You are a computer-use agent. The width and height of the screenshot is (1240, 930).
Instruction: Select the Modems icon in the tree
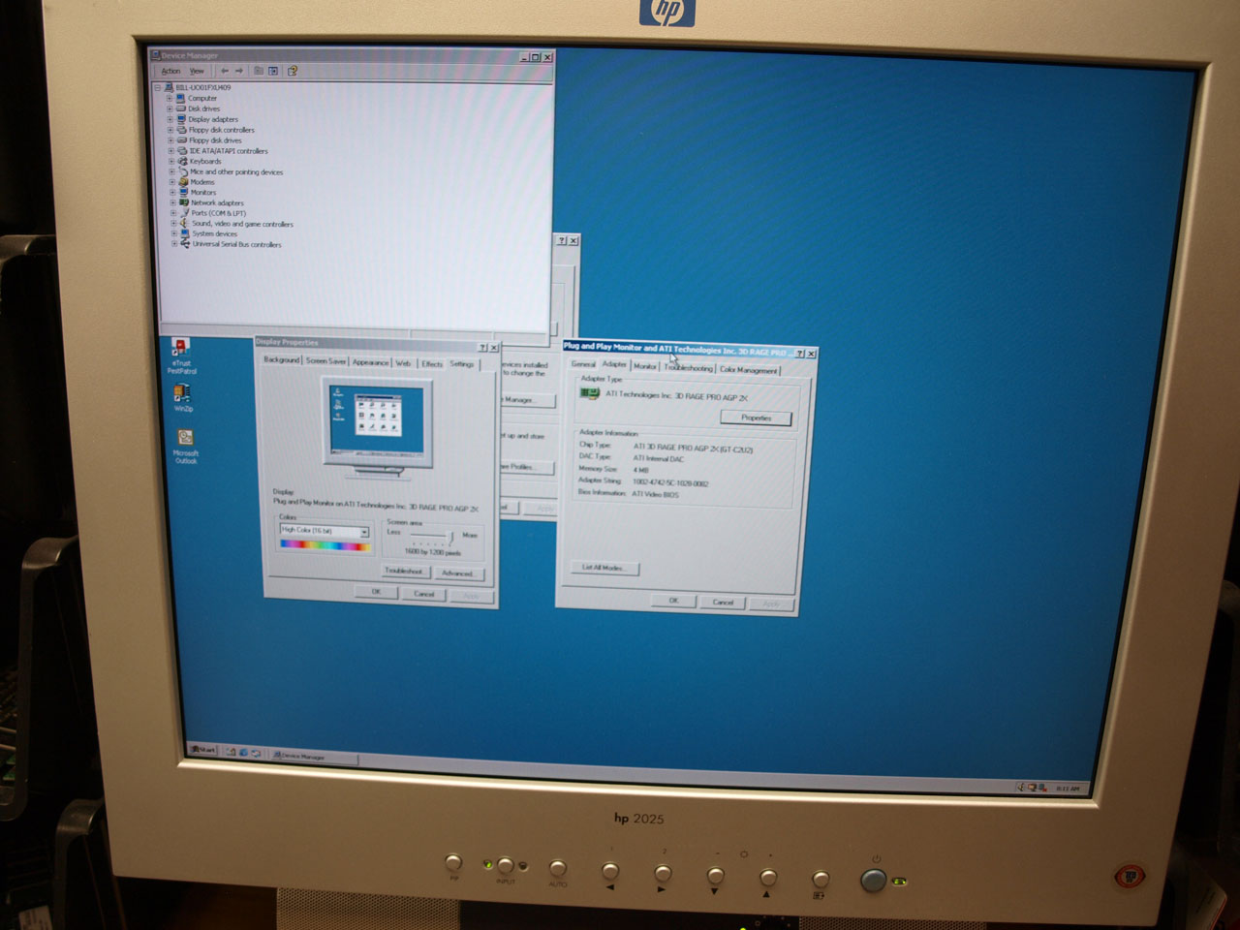183,182
